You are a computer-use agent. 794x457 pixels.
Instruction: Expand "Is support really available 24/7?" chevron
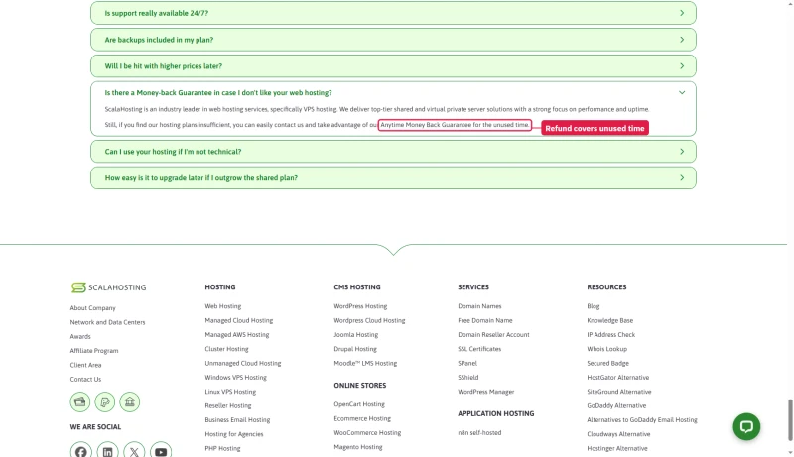tap(682, 13)
